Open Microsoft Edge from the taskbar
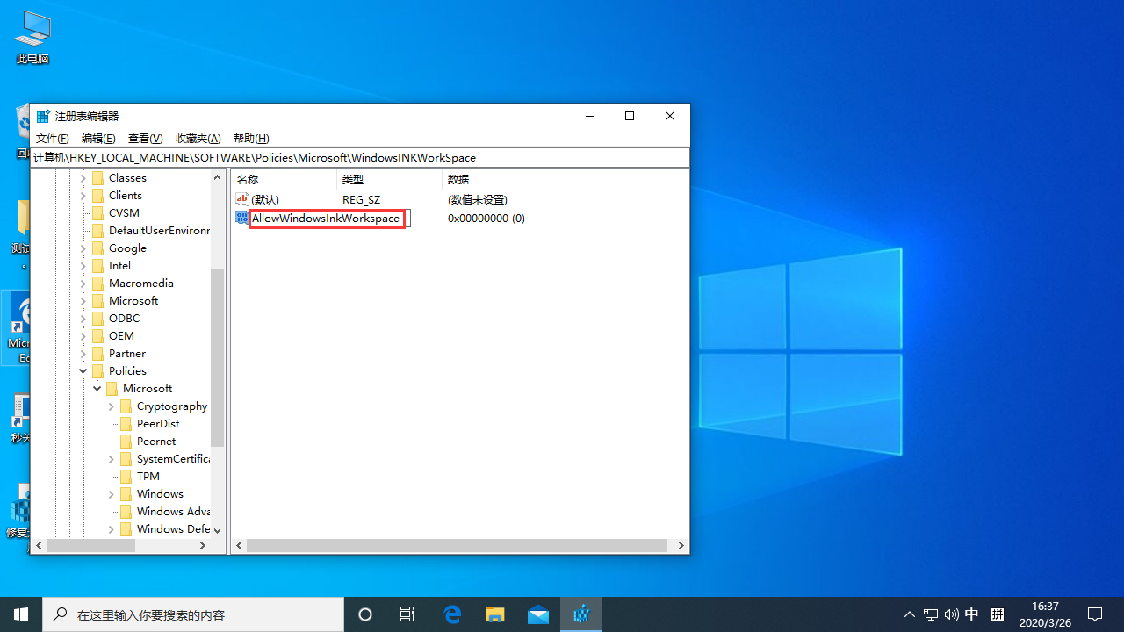Viewport: 1124px width, 632px height. (453, 614)
